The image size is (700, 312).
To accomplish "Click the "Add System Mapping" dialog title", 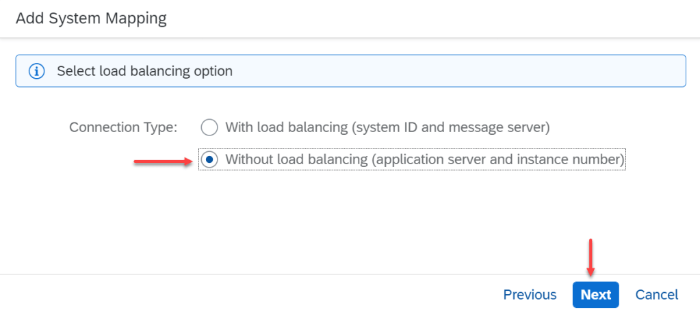I will click(x=91, y=18).
